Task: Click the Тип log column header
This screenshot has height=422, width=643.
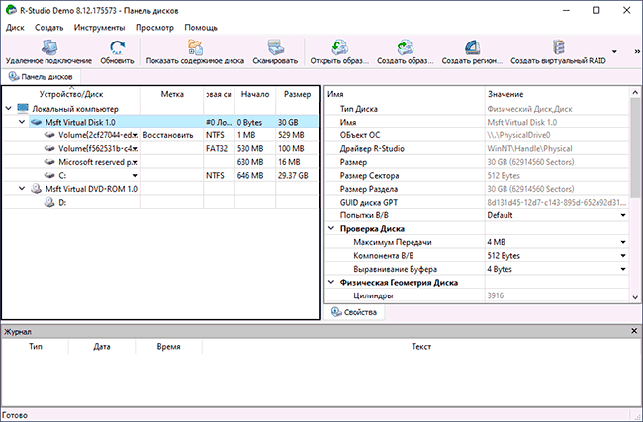Action: 36,347
